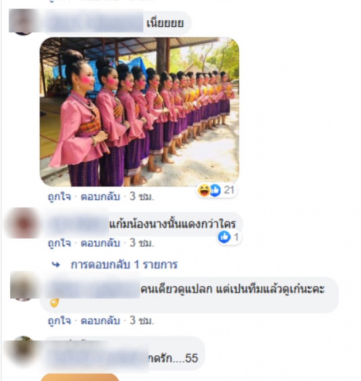
Task: Click ถูกใจ under แก้มน้องนางนั้นแดงกว่าใคร comment
Action: point(60,243)
